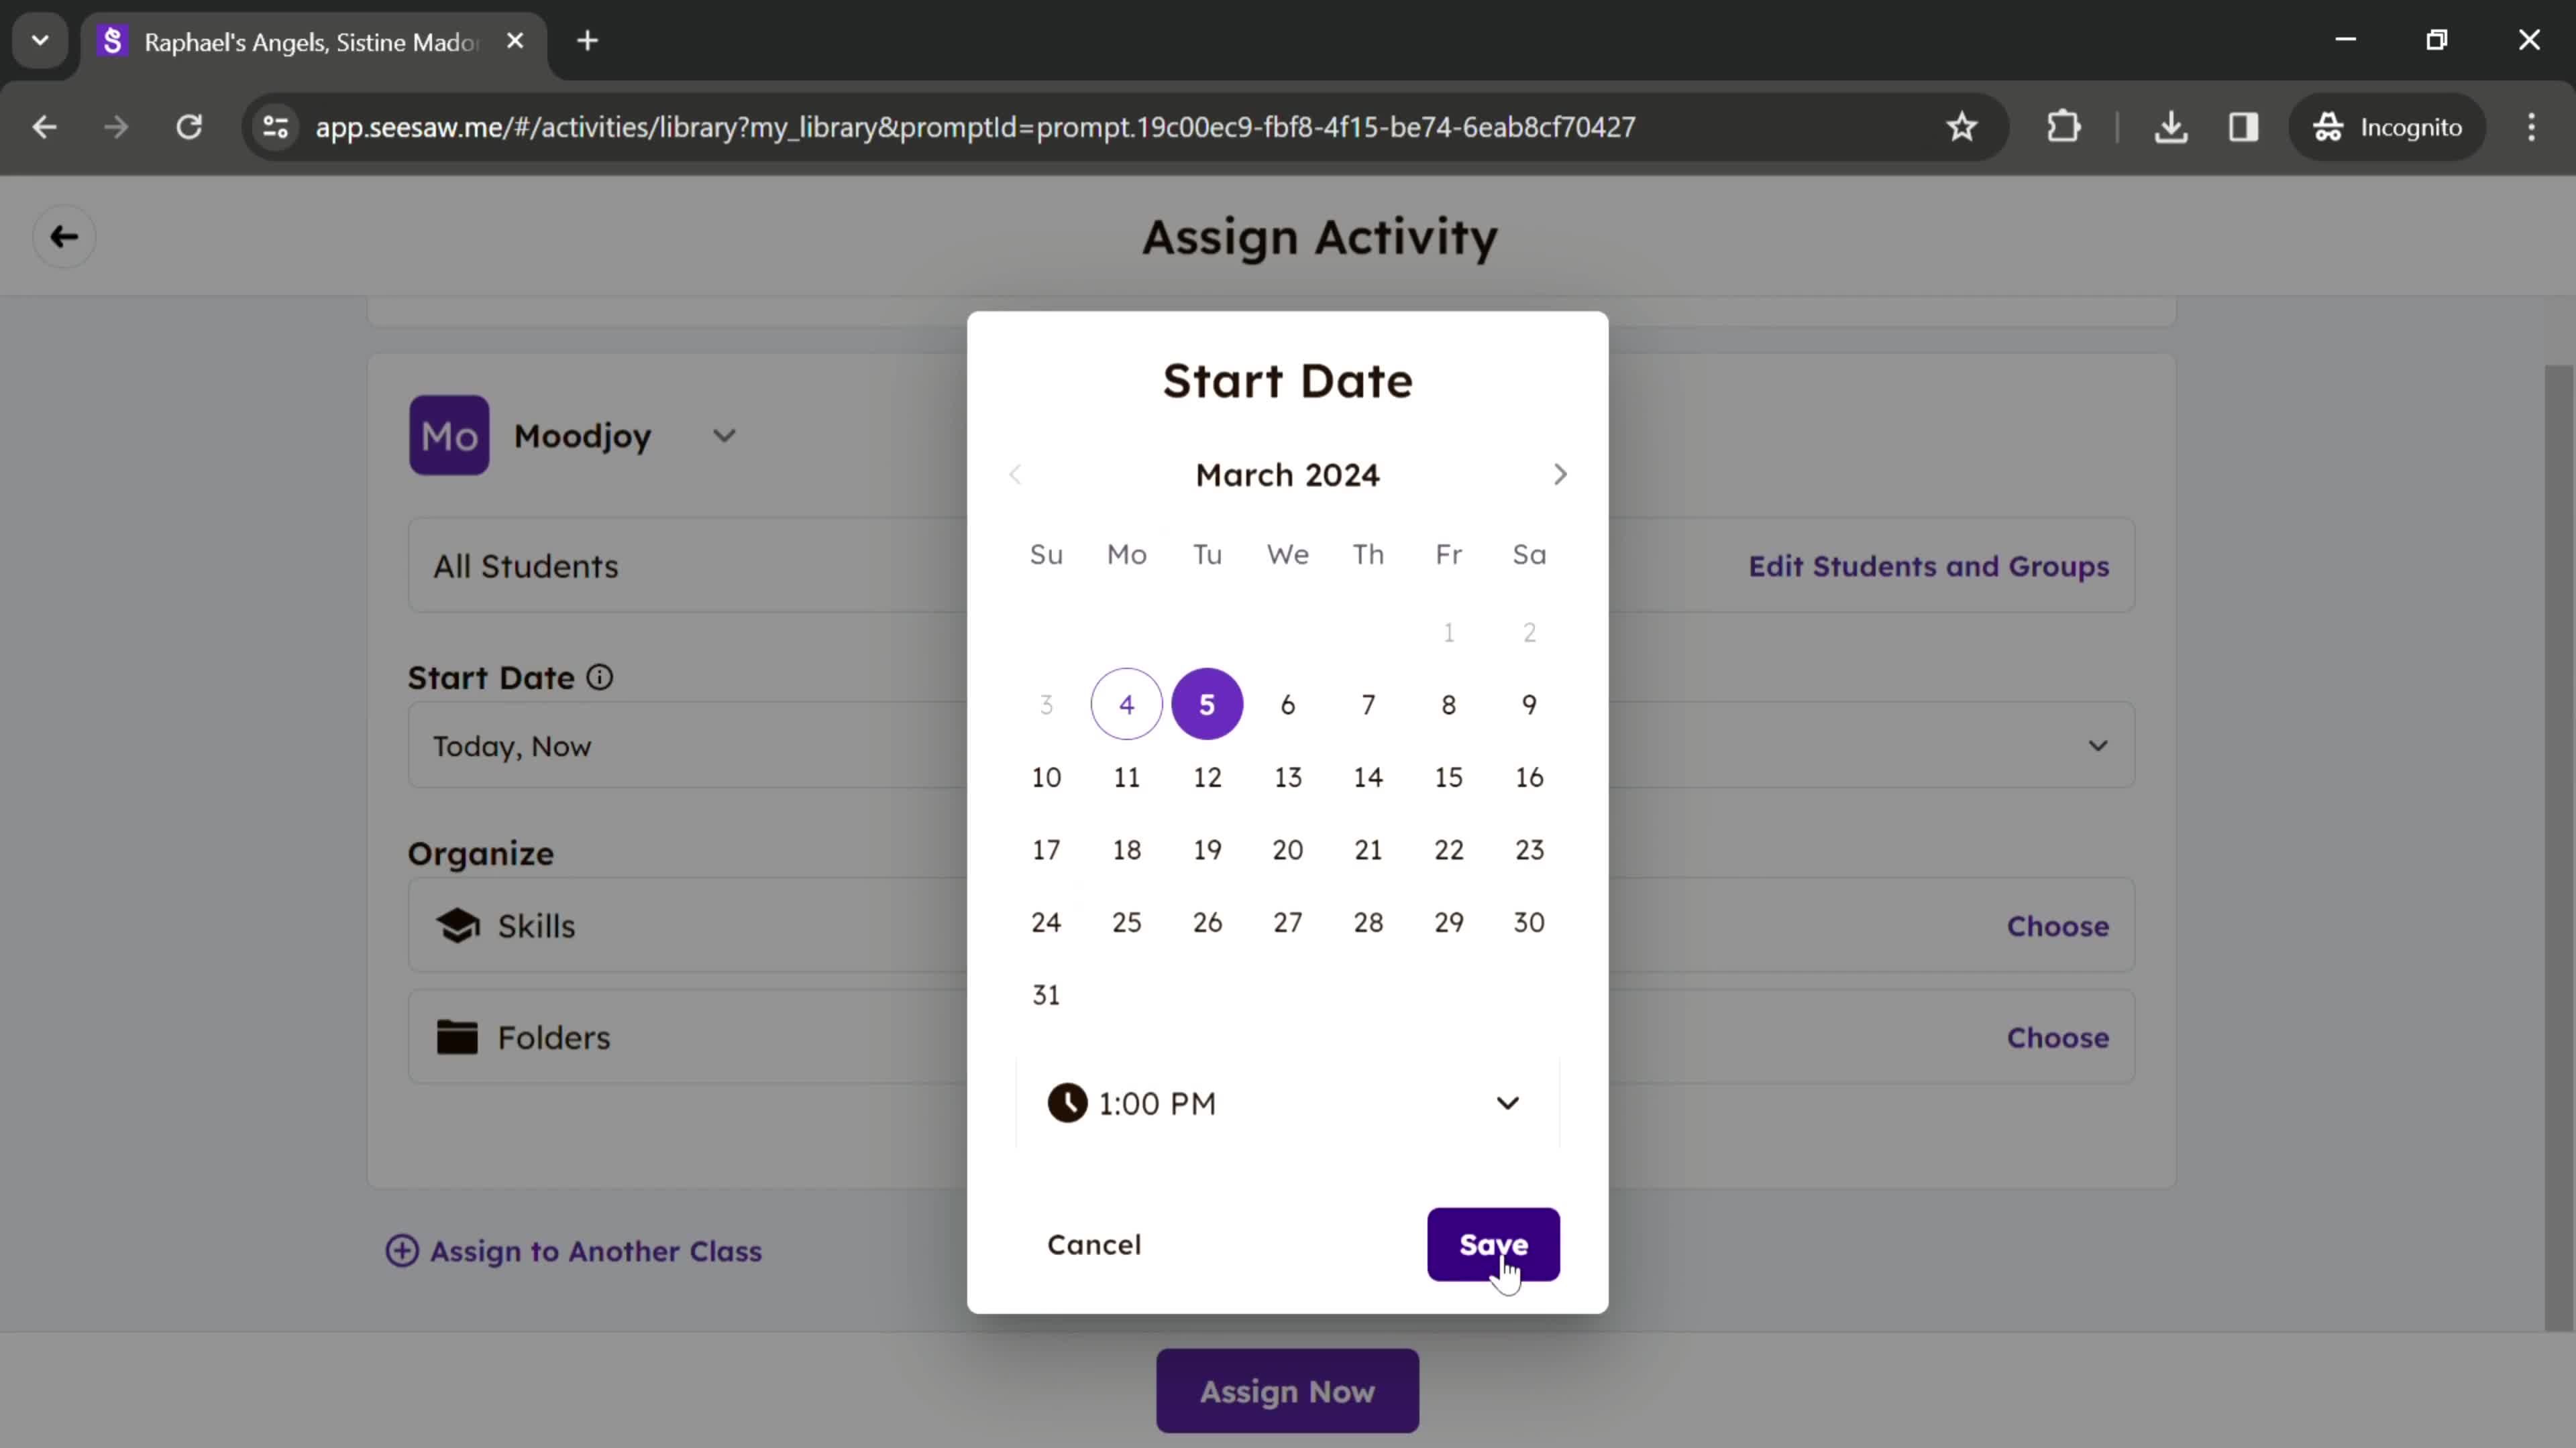This screenshot has height=1448, width=2576.
Task: Navigate to next month using right chevron
Action: click(1560, 474)
